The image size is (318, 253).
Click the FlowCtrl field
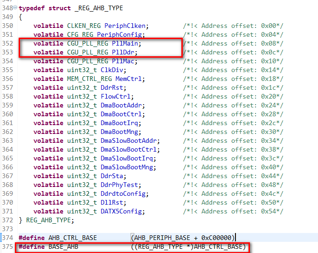116,96
